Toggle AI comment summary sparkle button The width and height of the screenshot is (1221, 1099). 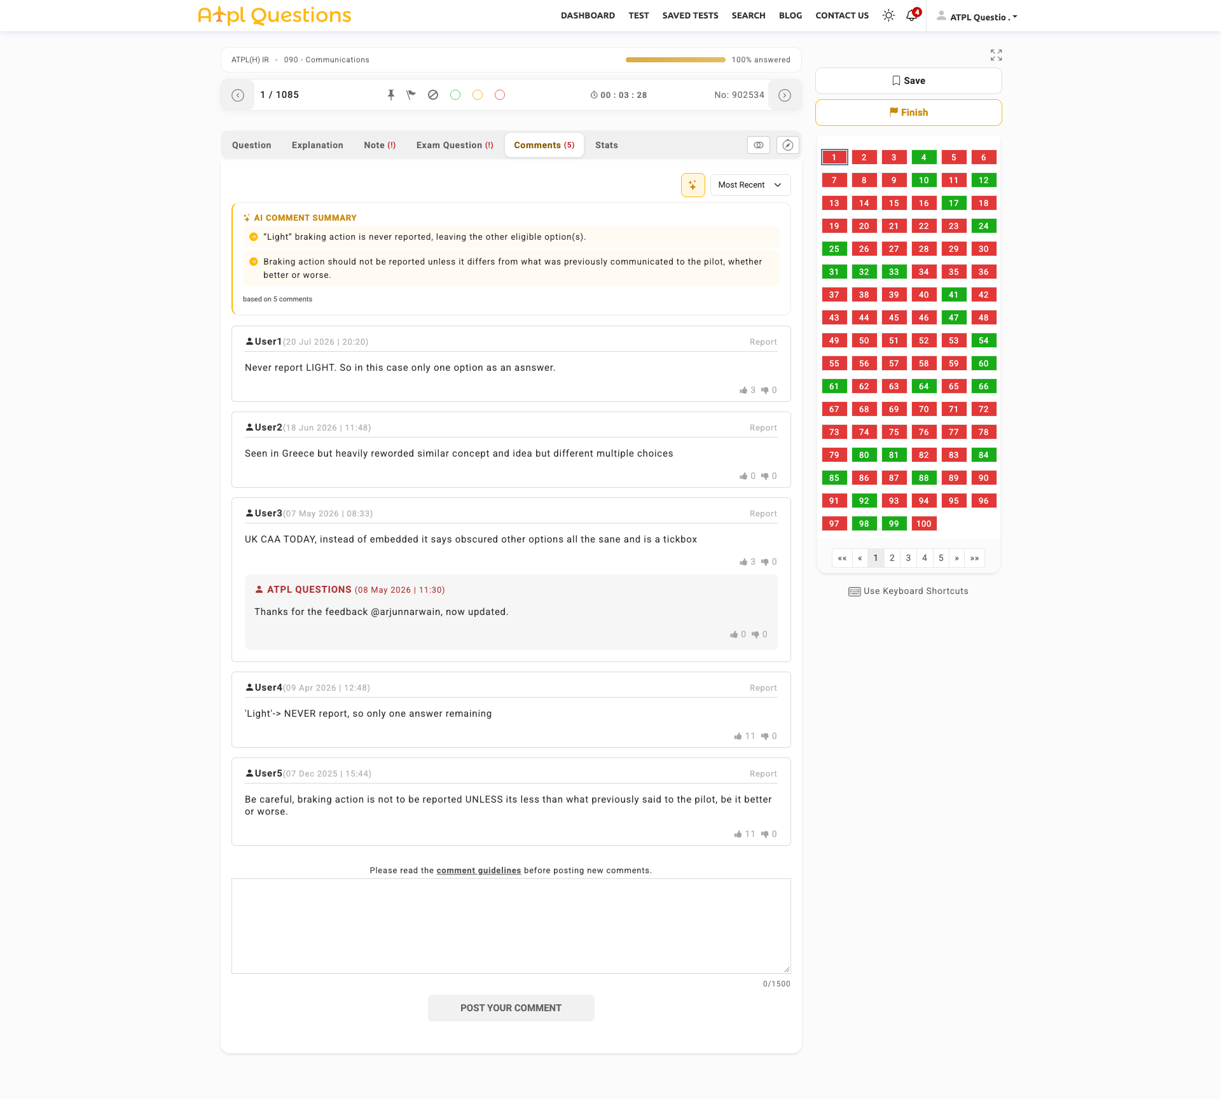tap(693, 185)
